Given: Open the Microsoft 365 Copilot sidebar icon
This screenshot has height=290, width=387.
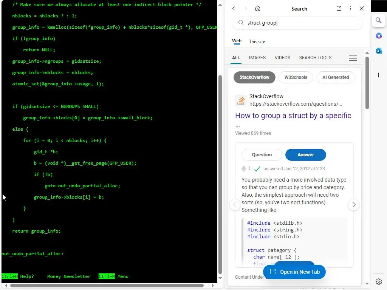Looking at the screenshot, I should (x=379, y=36).
